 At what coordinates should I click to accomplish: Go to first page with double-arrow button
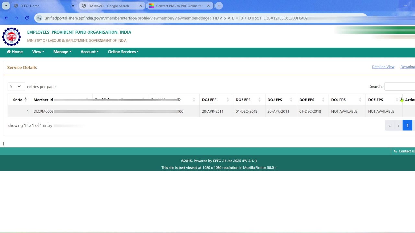point(389,126)
